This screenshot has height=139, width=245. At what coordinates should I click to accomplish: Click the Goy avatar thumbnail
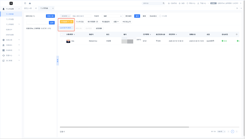click(x=68, y=41)
